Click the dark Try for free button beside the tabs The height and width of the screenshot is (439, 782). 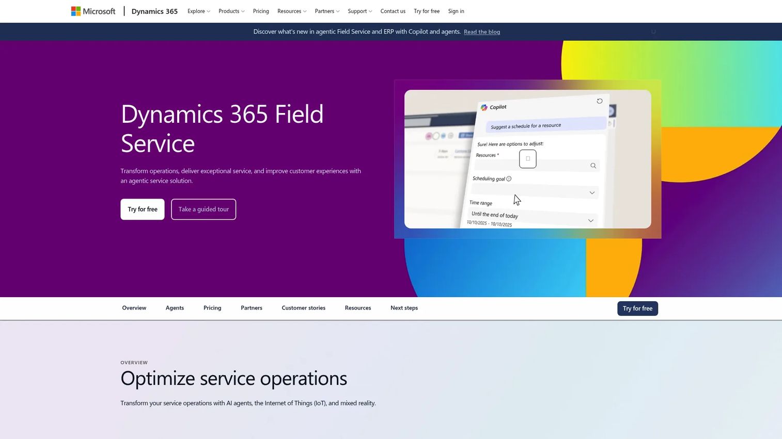(x=637, y=308)
